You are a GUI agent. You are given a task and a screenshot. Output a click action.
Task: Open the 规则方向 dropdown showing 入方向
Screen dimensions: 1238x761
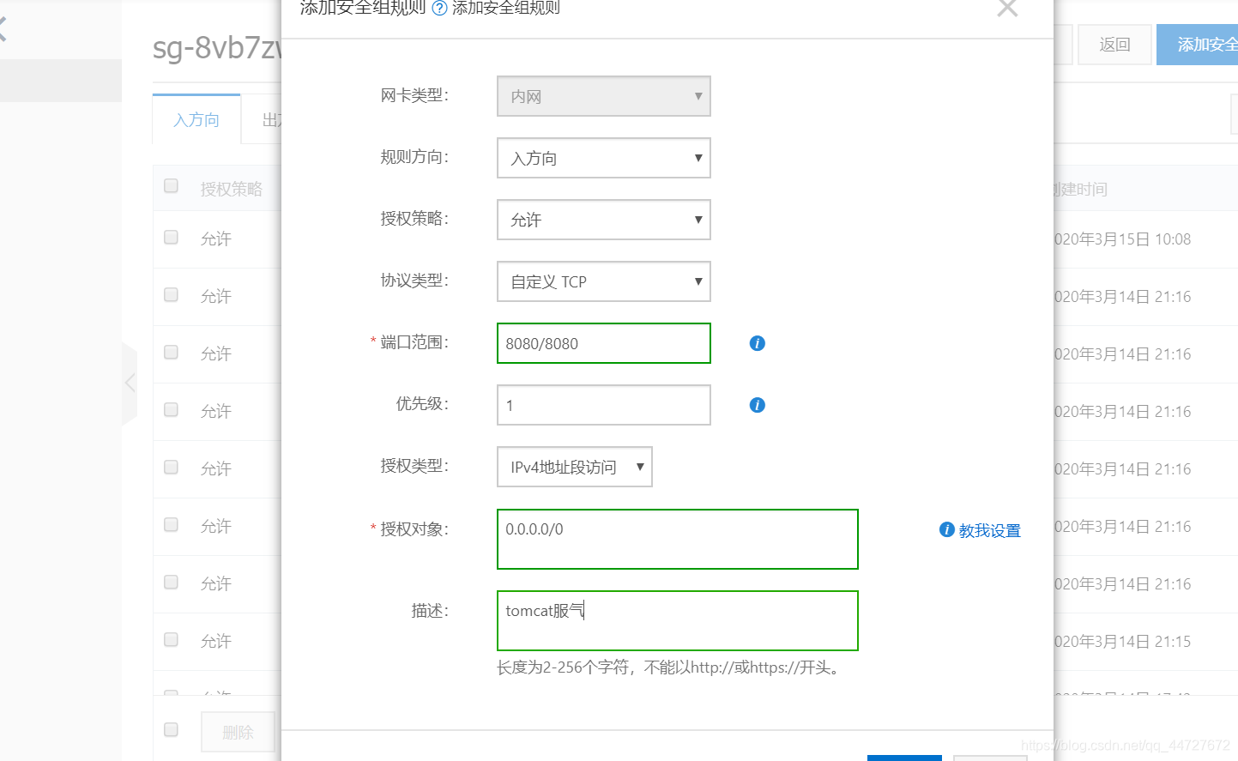[604, 158]
